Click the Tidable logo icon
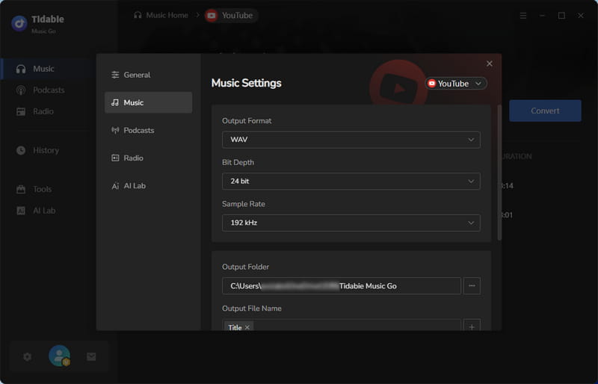The height and width of the screenshot is (384, 598). (x=19, y=23)
